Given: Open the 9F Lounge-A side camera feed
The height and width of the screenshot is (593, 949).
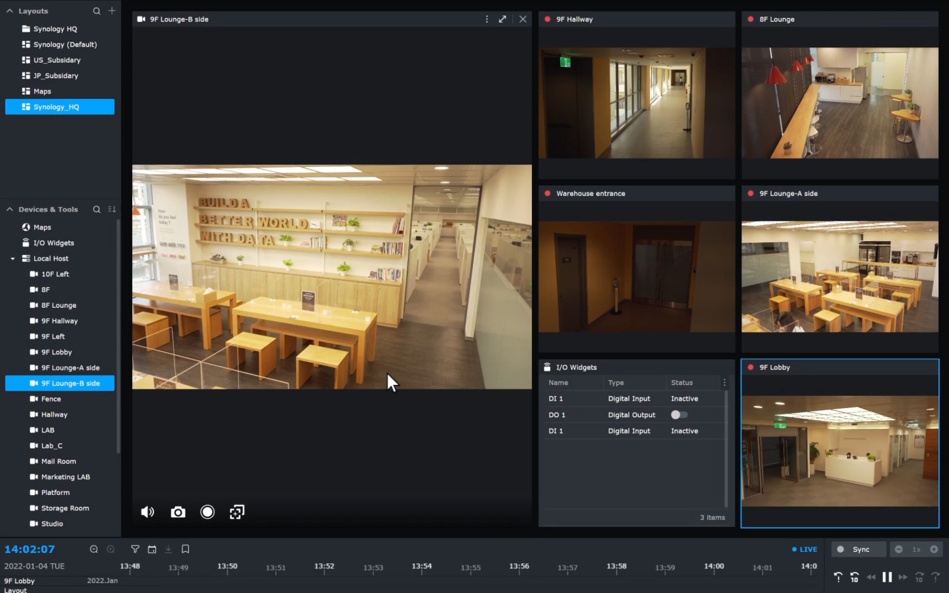Looking at the screenshot, I should pyautogui.click(x=839, y=276).
